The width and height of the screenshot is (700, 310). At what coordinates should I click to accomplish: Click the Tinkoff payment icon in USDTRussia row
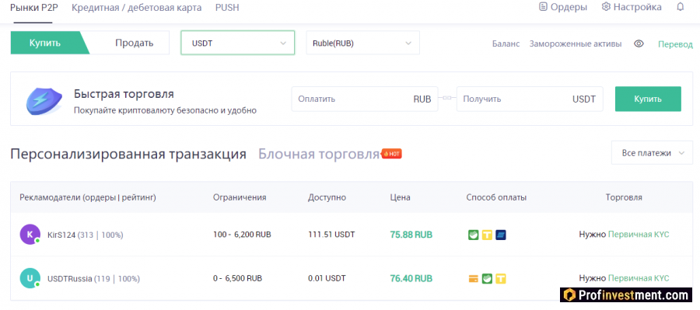pyautogui.click(x=500, y=279)
